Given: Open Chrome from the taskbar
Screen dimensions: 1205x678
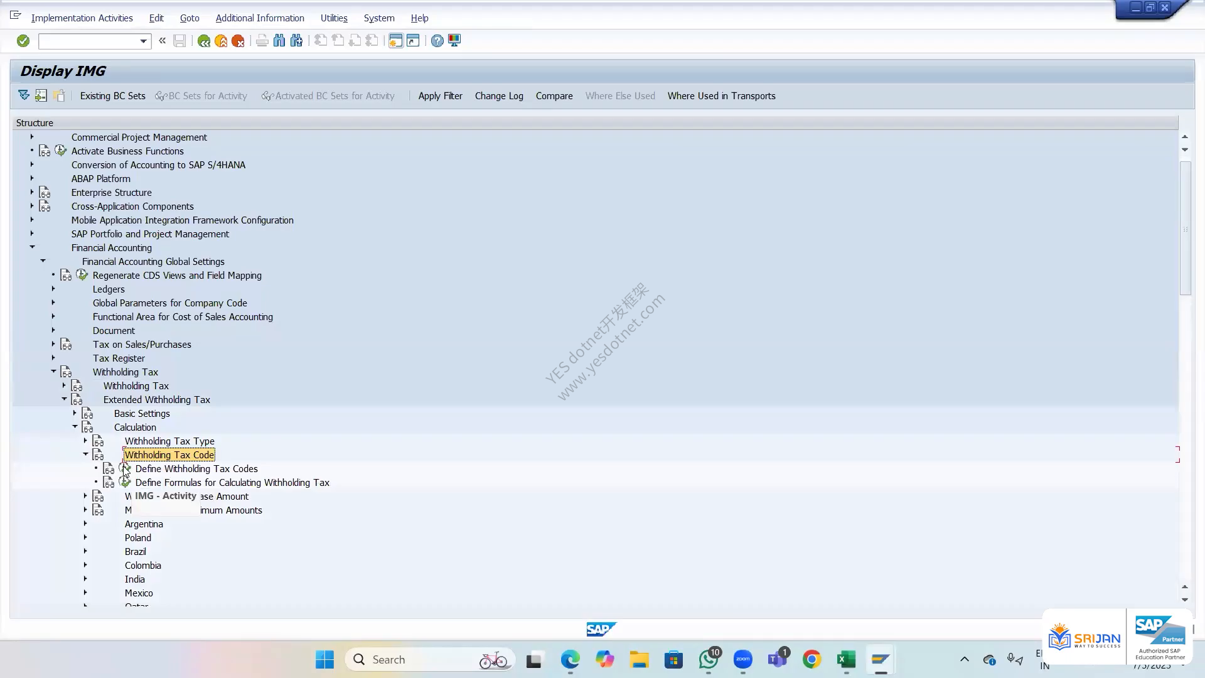Looking at the screenshot, I should pos(811,659).
